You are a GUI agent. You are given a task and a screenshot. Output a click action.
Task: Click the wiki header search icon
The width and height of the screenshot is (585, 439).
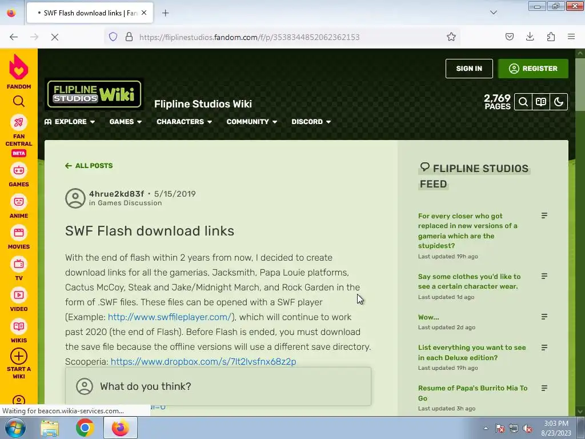pyautogui.click(x=523, y=102)
